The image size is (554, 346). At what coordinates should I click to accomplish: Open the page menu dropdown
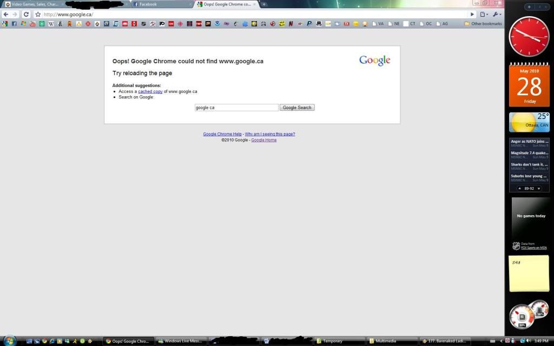[x=484, y=15]
